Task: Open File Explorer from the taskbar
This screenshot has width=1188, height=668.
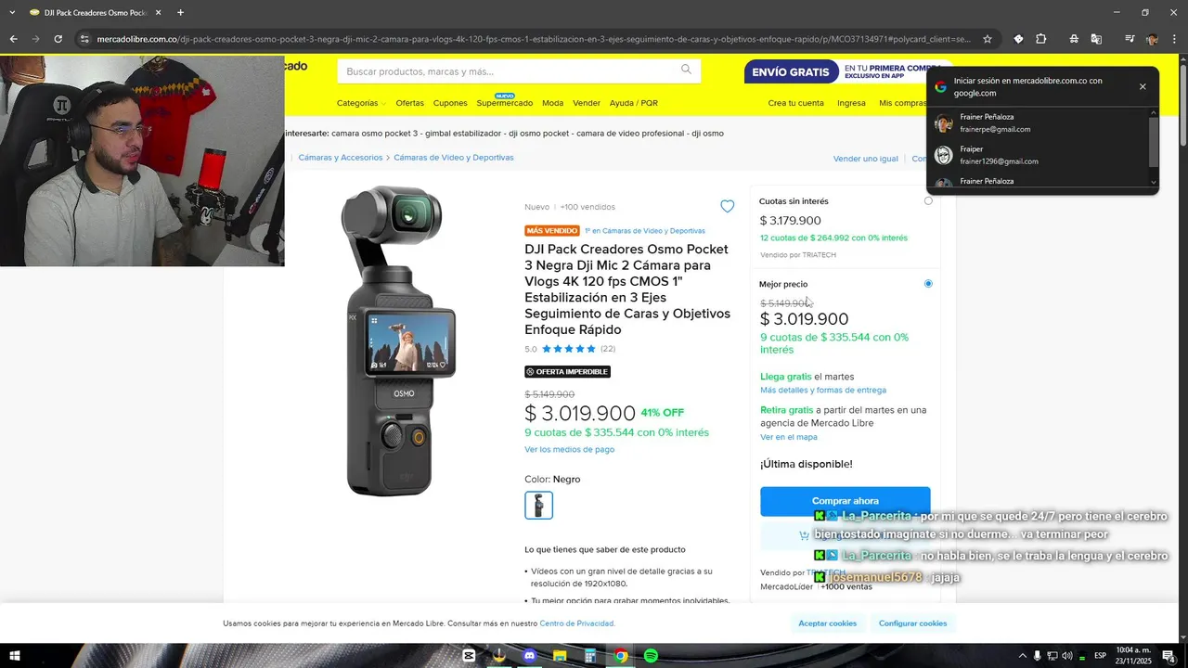Action: 560,656
